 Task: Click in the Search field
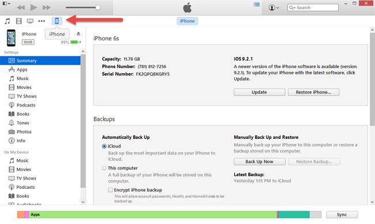(313, 7)
